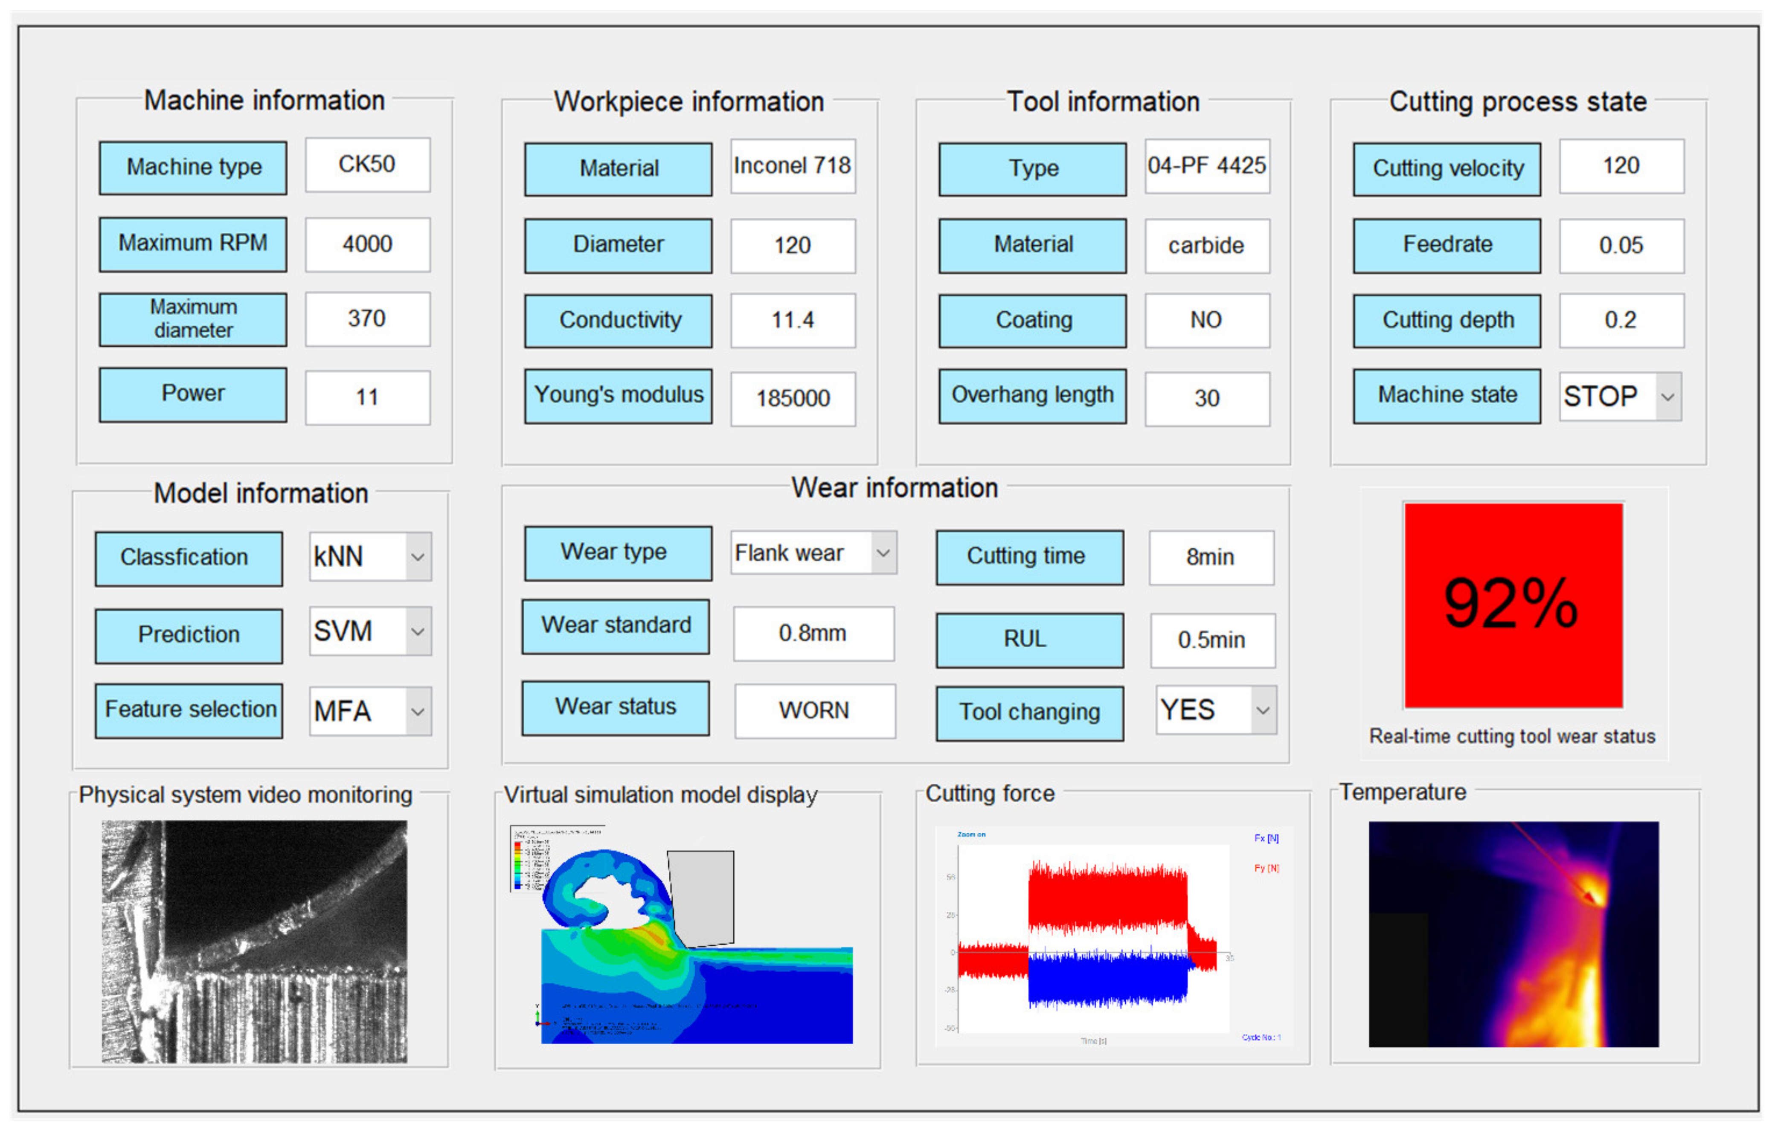Expand the Tool changing YES dropdown
Viewport: 1775px width, 1130px height.
coord(1263,710)
